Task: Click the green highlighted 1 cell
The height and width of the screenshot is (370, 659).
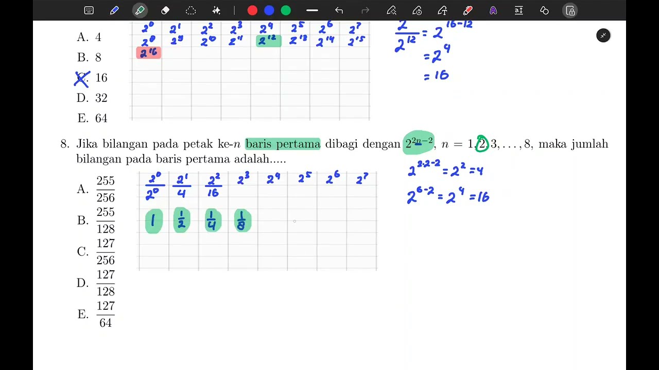Action: pyautogui.click(x=153, y=221)
